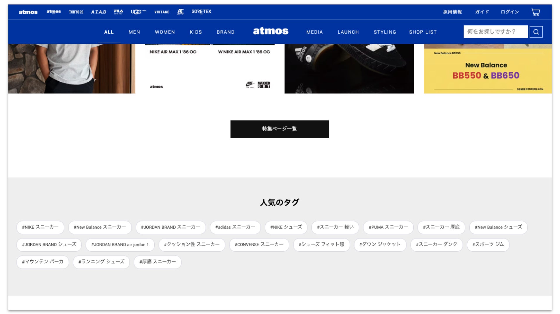
Task: Open the BRAND menu
Action: (226, 32)
